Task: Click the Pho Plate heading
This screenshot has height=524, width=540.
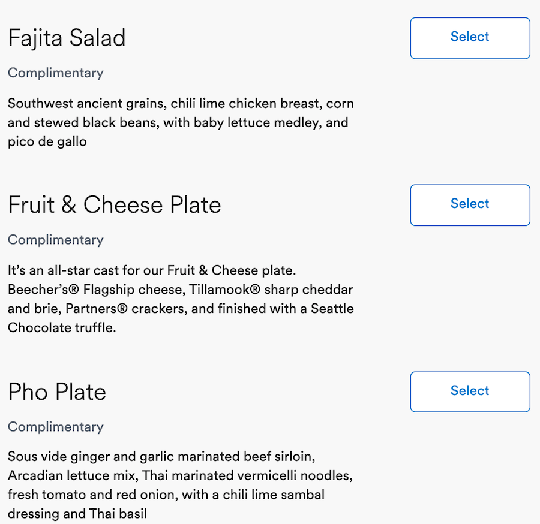Action: tap(57, 392)
